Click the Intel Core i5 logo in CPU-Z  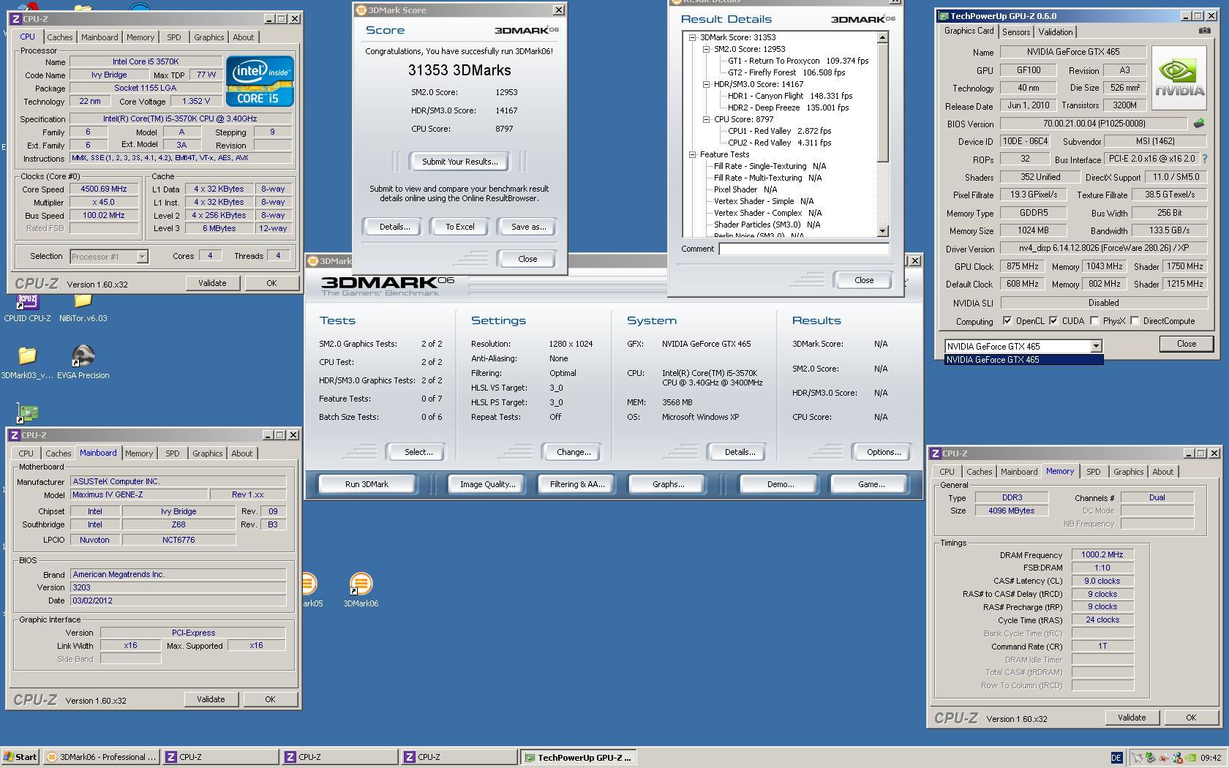pyautogui.click(x=260, y=80)
